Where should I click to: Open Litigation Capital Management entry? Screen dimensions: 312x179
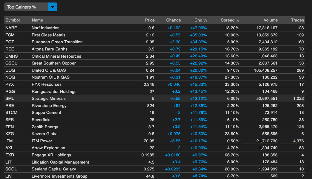click(x=60, y=162)
